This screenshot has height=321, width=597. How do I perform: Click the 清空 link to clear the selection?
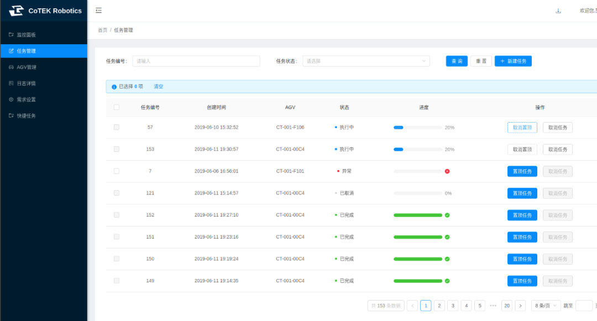(158, 87)
